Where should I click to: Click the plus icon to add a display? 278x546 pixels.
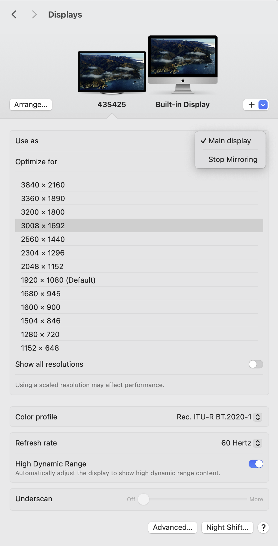(x=251, y=105)
